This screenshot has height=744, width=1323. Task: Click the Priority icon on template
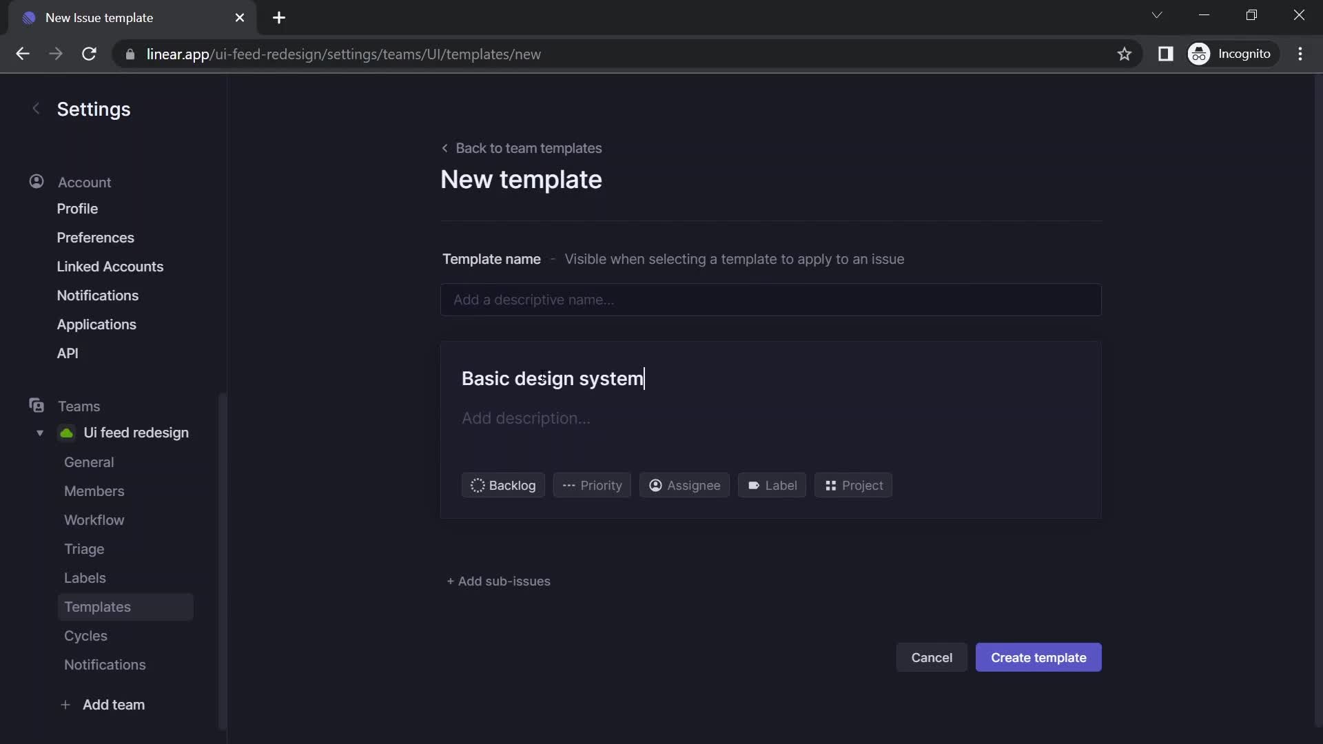point(591,484)
